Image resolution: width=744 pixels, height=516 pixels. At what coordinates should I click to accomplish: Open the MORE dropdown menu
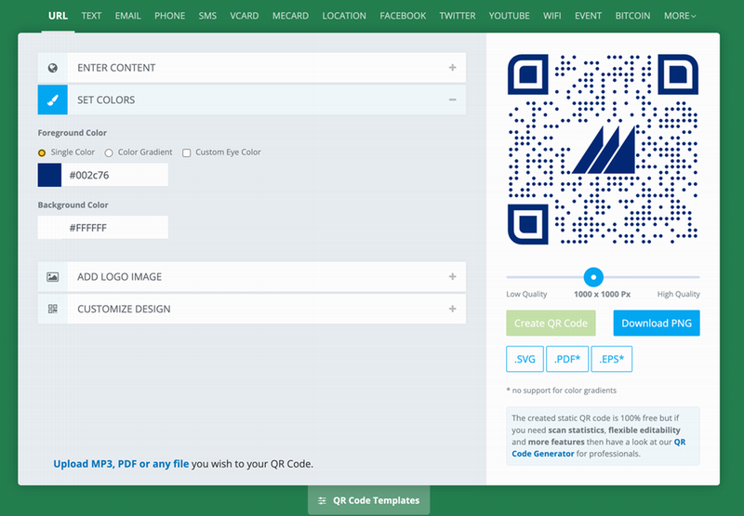680,16
